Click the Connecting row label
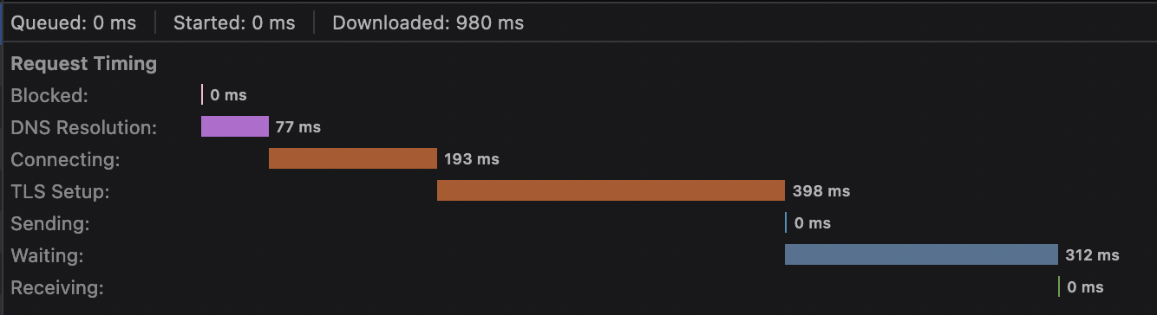This screenshot has width=1157, height=315. tap(65, 159)
